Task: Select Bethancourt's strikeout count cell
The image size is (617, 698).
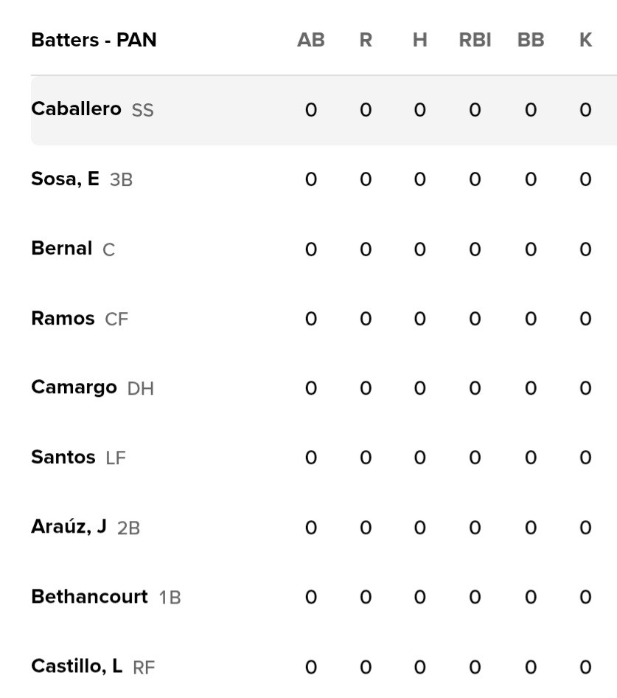Action: pyautogui.click(x=585, y=597)
